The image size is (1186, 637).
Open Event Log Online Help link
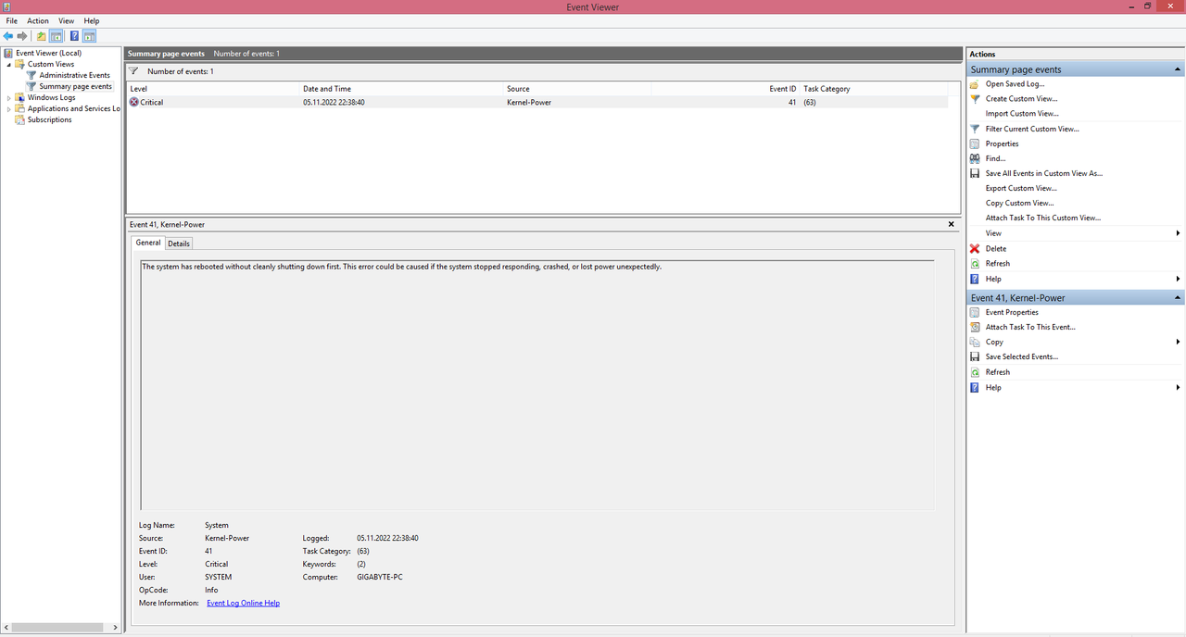point(243,603)
